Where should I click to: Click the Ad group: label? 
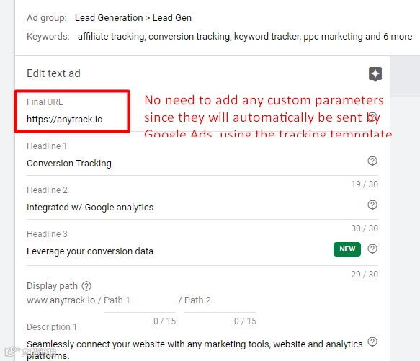click(x=47, y=18)
